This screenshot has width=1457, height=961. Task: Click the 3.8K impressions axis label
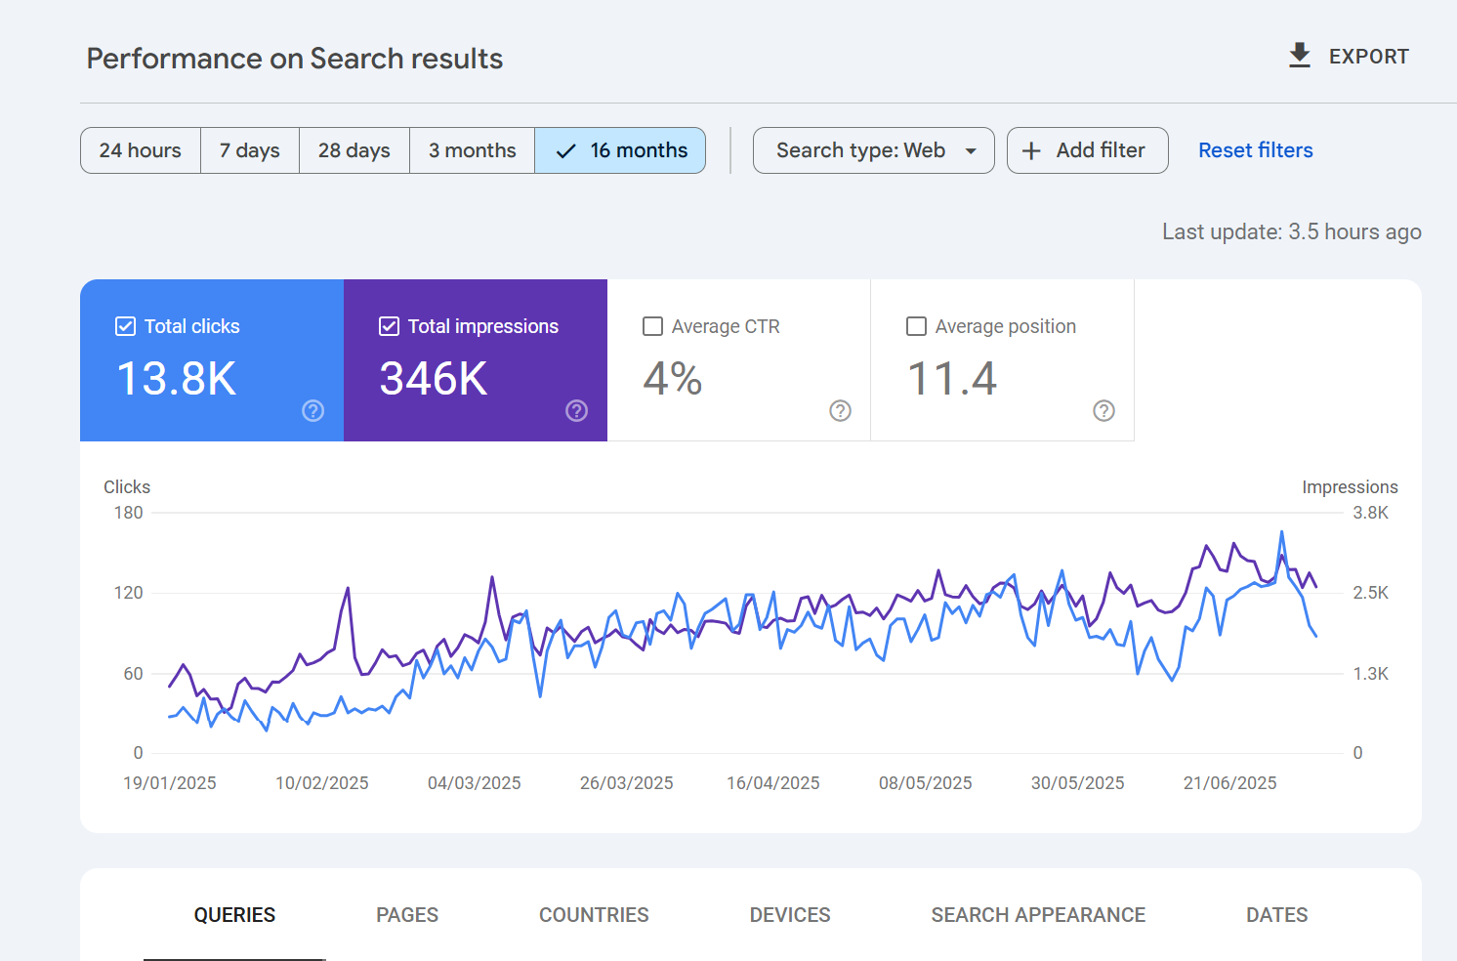coord(1370,513)
